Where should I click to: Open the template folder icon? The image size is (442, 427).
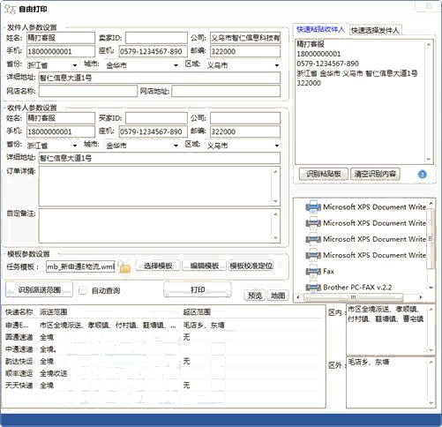coord(124,267)
